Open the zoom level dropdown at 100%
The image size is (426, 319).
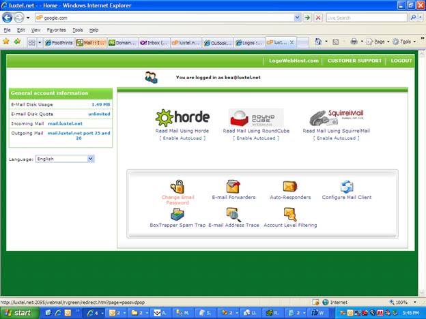coord(415,302)
